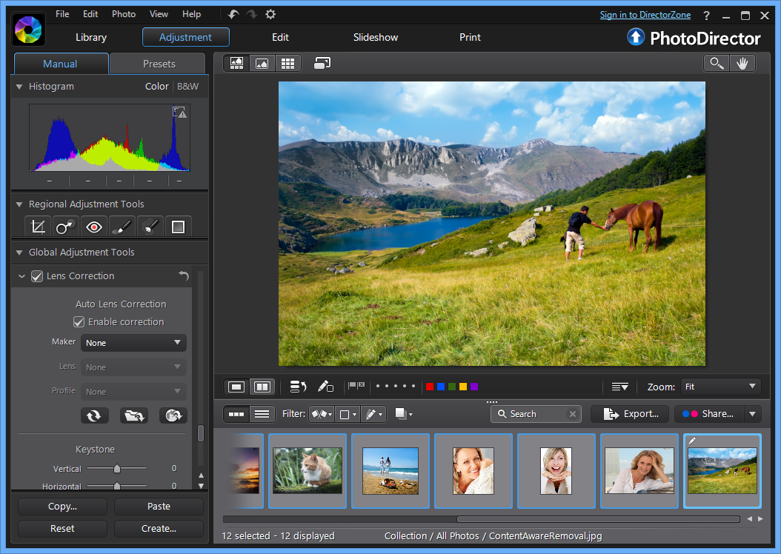Open the Slideshow module tab
The width and height of the screenshot is (781, 554).
[375, 37]
